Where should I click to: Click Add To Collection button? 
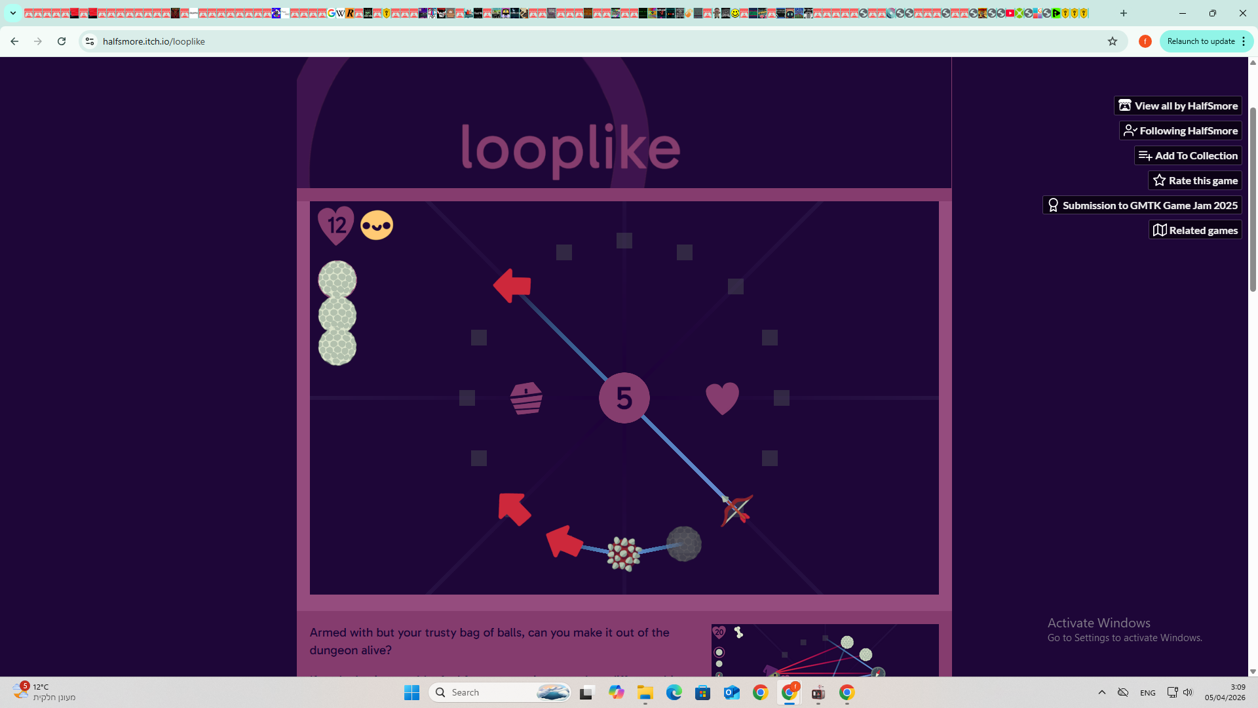(1188, 155)
